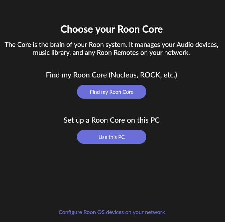The height and width of the screenshot is (222, 225).
Task: Confirm using this PC as the Core
Action: [112, 137]
